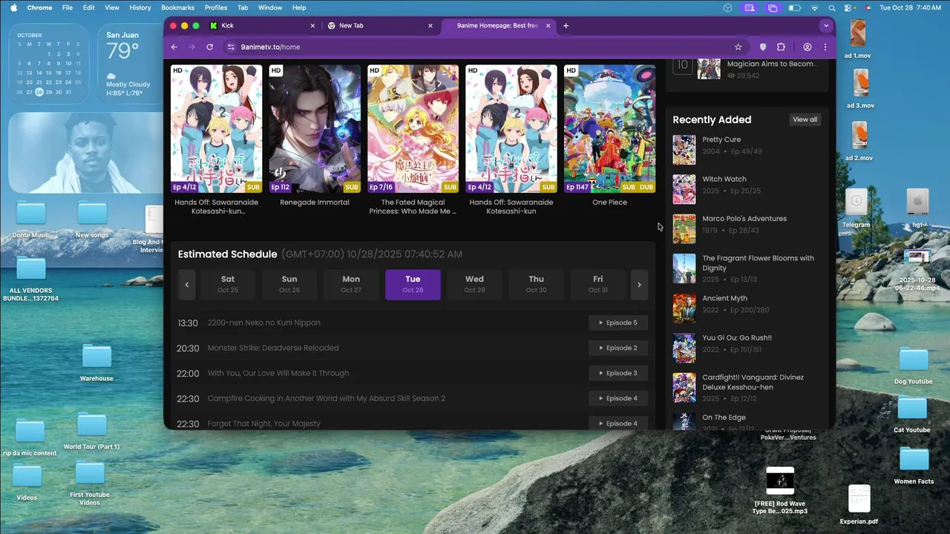
Task: Open Marco Polo's Adventures link
Action: [744, 219]
